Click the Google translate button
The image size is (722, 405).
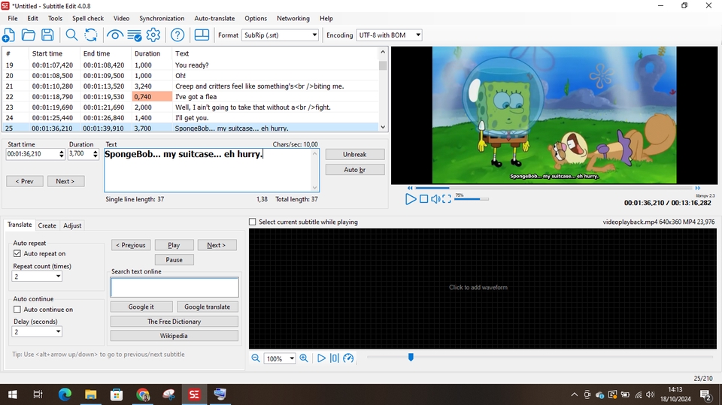click(x=208, y=307)
